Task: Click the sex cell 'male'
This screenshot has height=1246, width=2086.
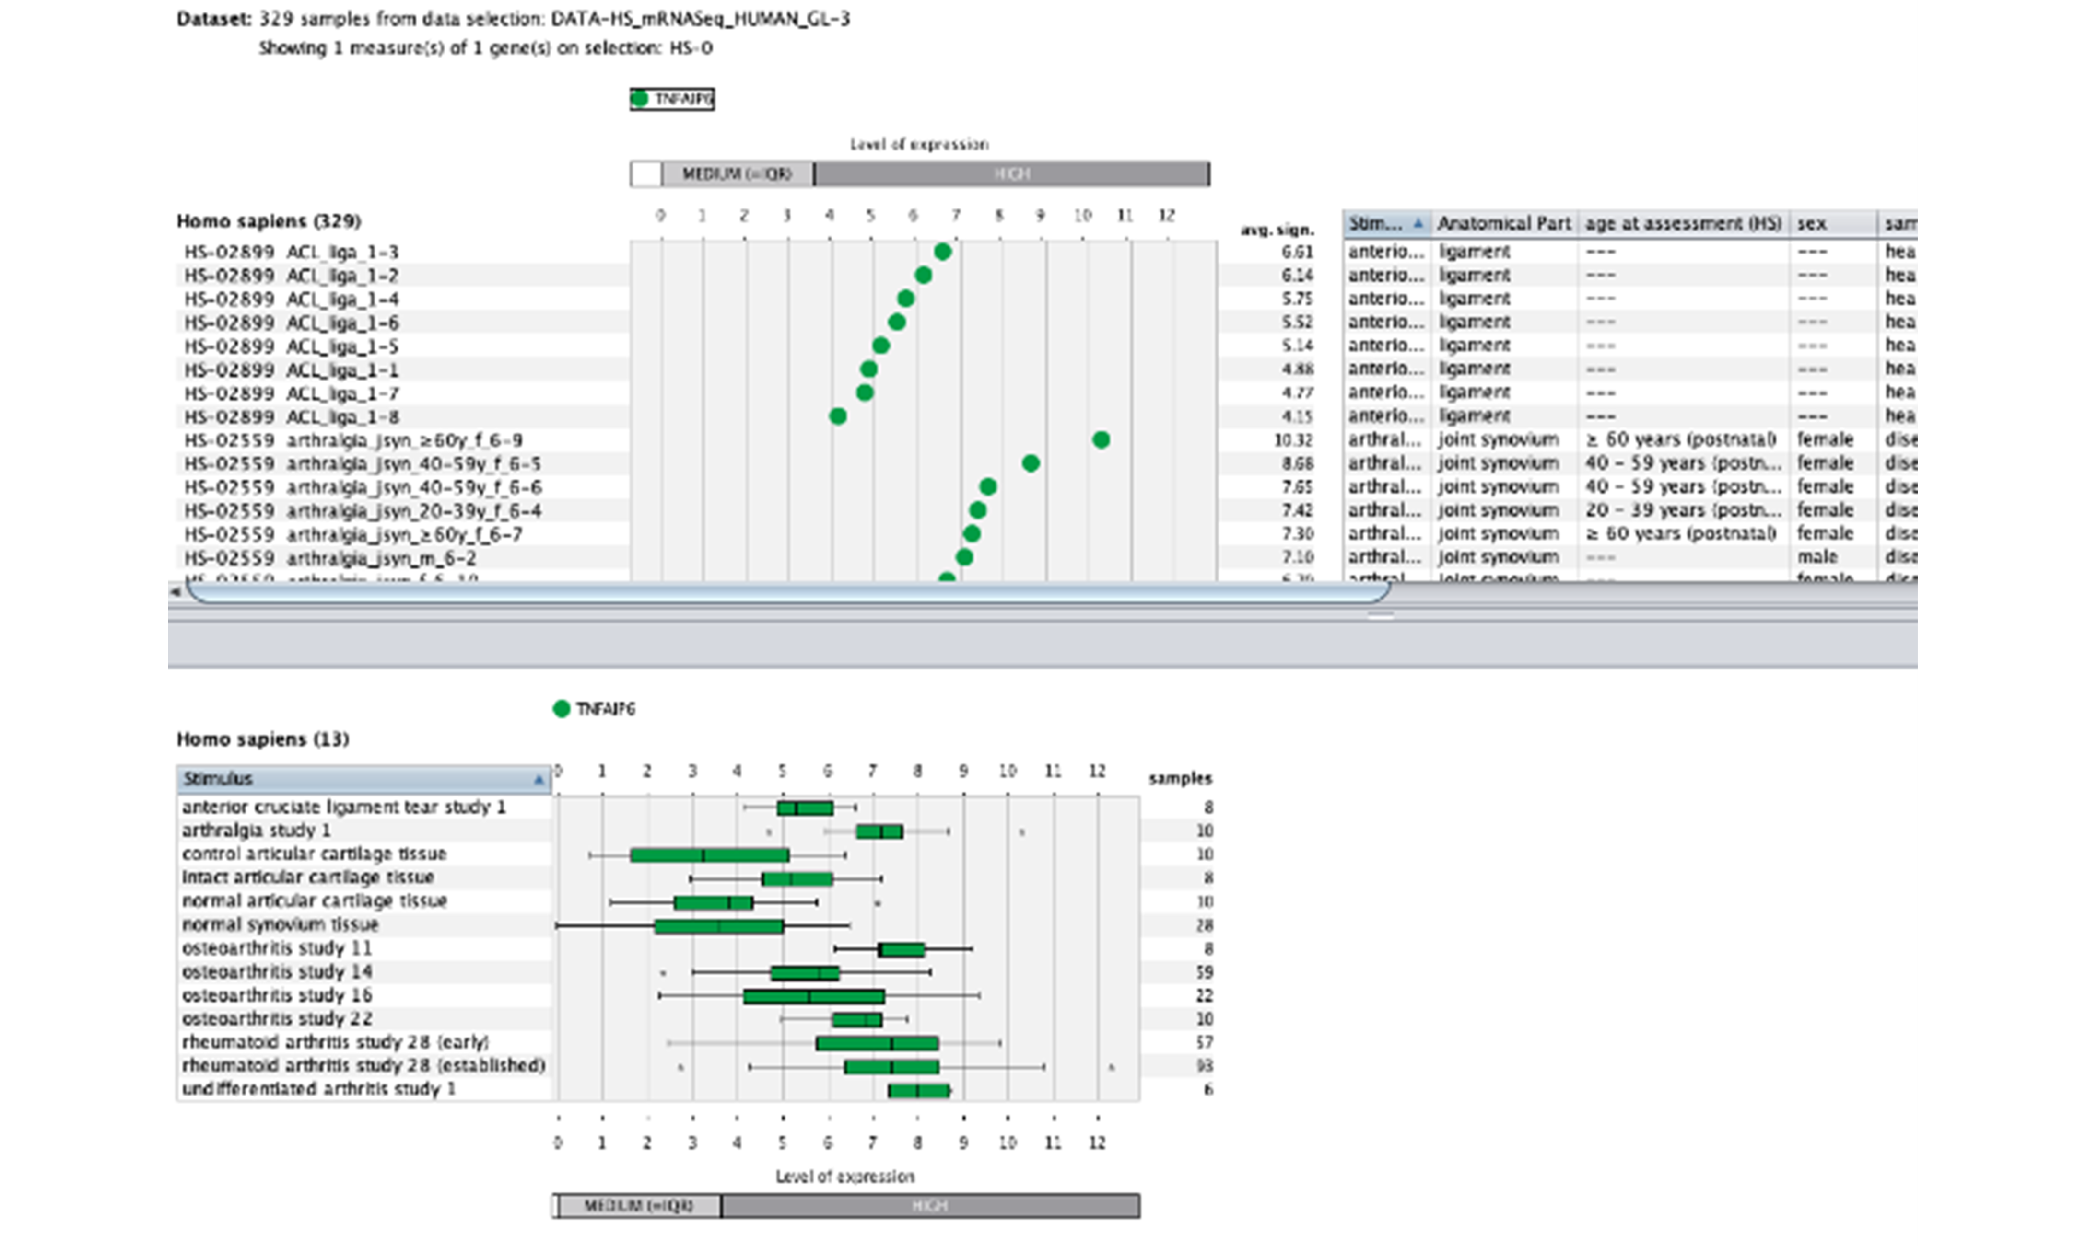Action: point(1817,557)
